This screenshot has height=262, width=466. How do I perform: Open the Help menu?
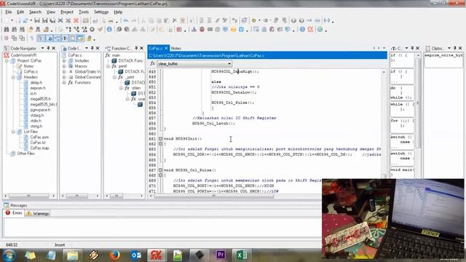tap(118, 12)
